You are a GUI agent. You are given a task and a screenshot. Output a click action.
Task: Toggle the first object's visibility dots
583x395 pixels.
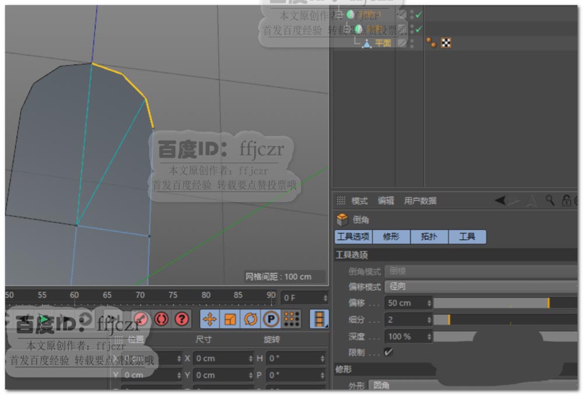pos(412,15)
